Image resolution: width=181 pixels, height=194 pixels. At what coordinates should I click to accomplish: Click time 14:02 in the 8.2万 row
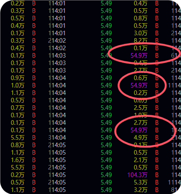(x=59, y=41)
